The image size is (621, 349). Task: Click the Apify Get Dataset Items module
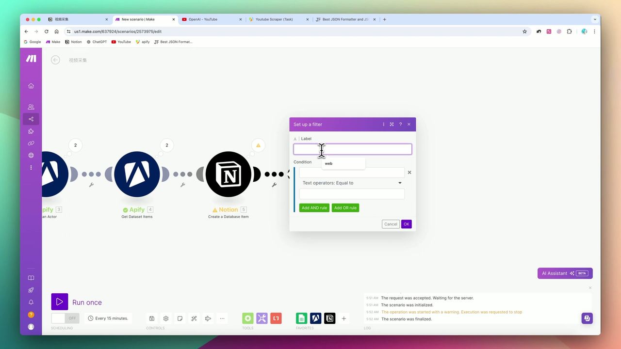point(137,174)
